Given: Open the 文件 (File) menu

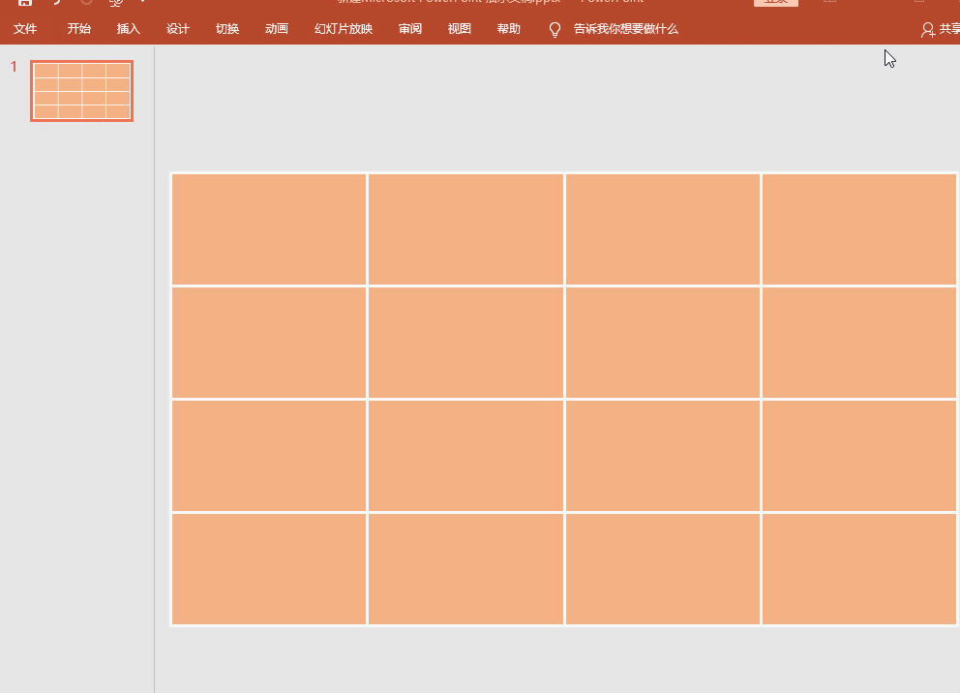Looking at the screenshot, I should tap(25, 29).
